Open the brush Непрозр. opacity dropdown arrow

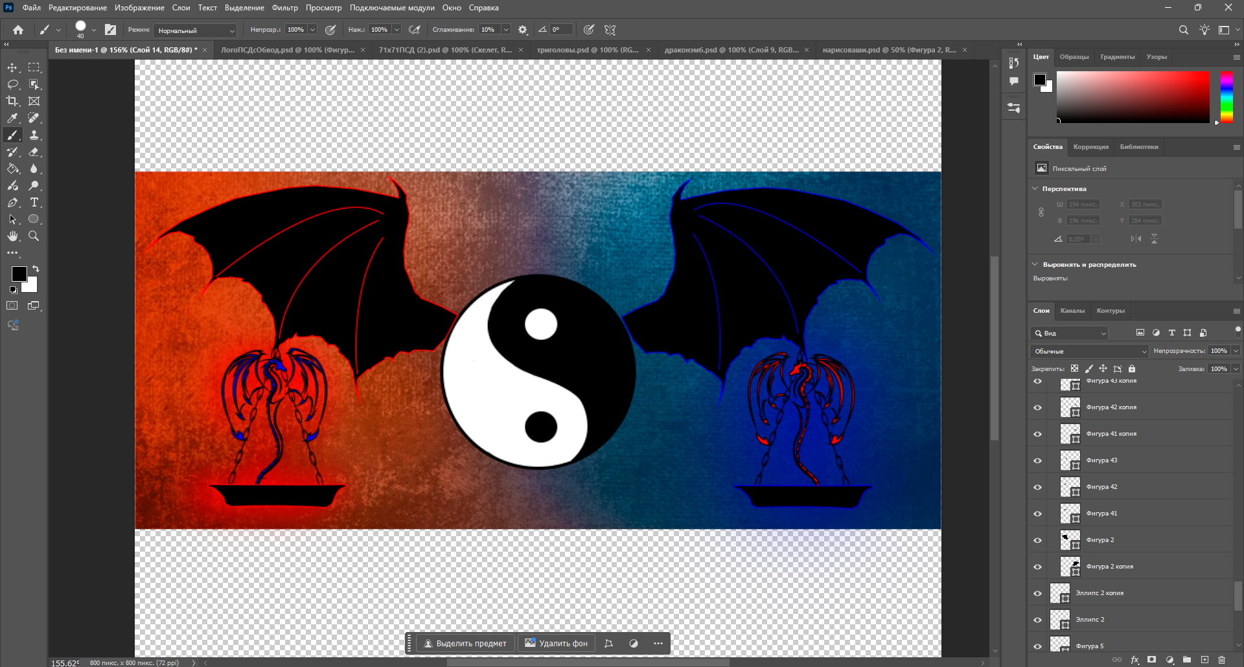[312, 30]
